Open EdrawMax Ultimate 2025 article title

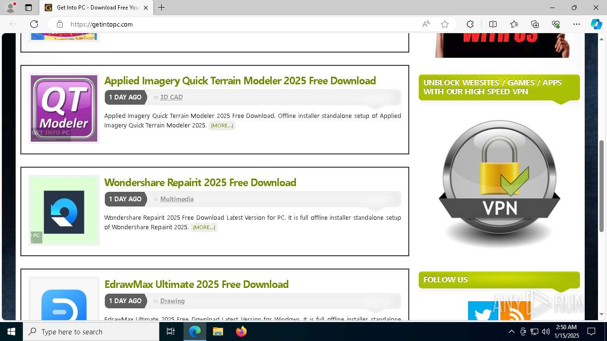196,284
